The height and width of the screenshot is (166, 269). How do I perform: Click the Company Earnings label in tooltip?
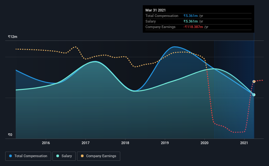point(161,27)
